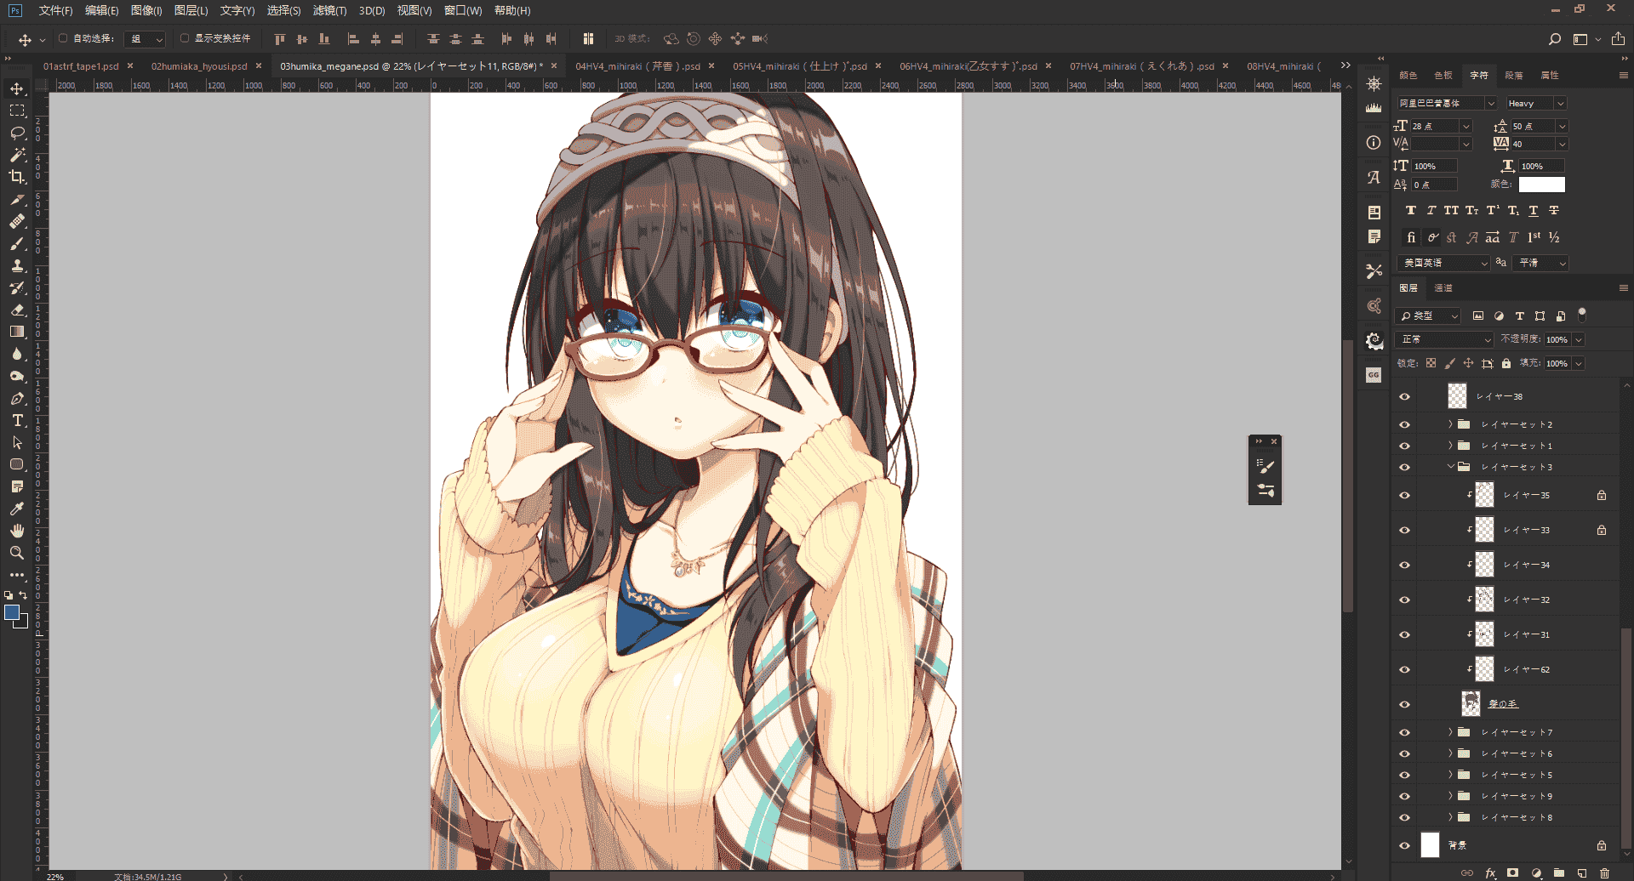Expand the レイヤーセット8 group
The width and height of the screenshot is (1634, 881).
[1451, 817]
